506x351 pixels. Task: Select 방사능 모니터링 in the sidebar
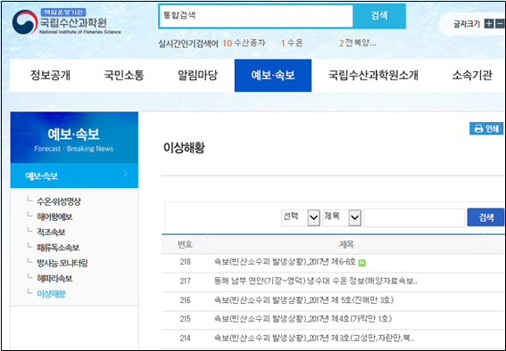62,263
